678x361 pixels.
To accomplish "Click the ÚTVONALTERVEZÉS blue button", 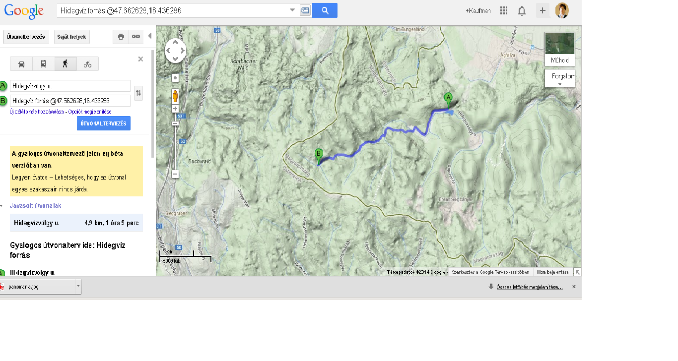I will click(x=104, y=123).
